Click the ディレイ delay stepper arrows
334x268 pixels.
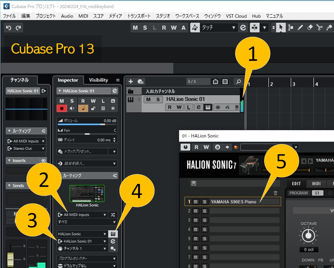tap(114, 140)
